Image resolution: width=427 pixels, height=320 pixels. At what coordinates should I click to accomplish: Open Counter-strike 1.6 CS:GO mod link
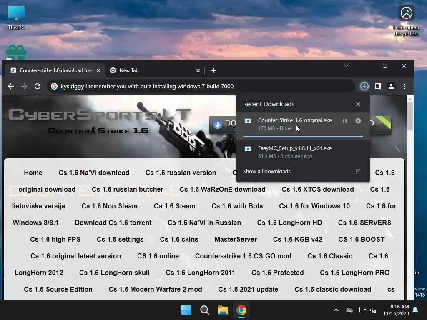point(243,256)
